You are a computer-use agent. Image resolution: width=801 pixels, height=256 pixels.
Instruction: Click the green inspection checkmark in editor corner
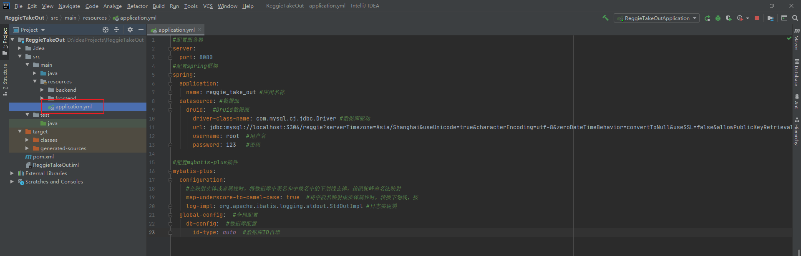pyautogui.click(x=789, y=38)
